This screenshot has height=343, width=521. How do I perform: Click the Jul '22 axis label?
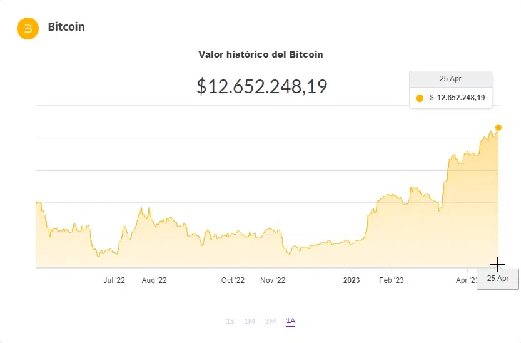[114, 280]
